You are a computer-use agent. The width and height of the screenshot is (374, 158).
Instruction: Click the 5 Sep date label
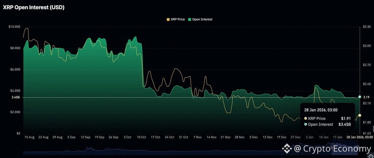(71, 138)
